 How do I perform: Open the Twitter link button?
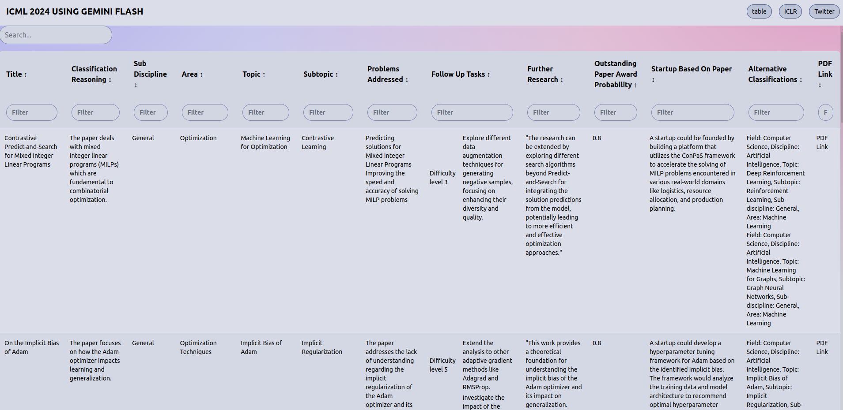(x=824, y=11)
